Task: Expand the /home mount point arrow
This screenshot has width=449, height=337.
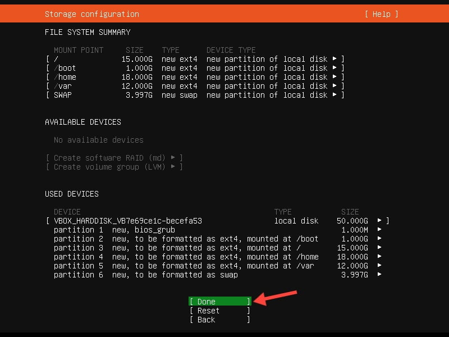Action: click(x=335, y=77)
